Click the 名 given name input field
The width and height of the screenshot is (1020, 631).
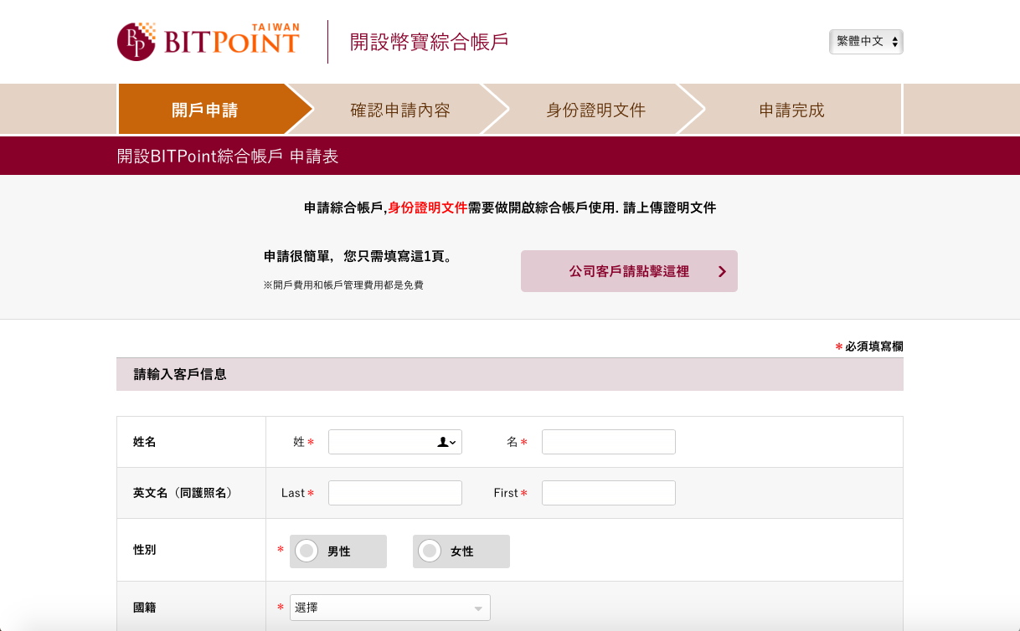pos(609,442)
